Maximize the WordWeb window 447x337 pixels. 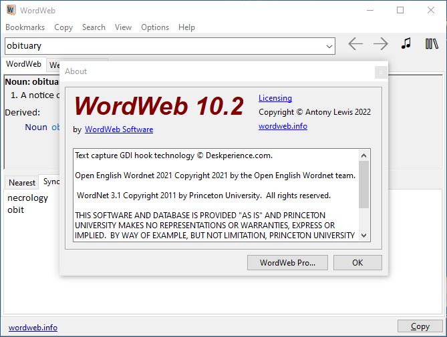click(x=400, y=10)
